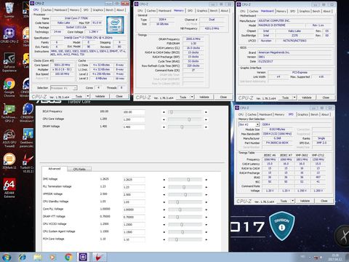Click the DMI Voltage slider
The width and height of the screenshot is (349, 262).
pyautogui.click(x=185, y=180)
